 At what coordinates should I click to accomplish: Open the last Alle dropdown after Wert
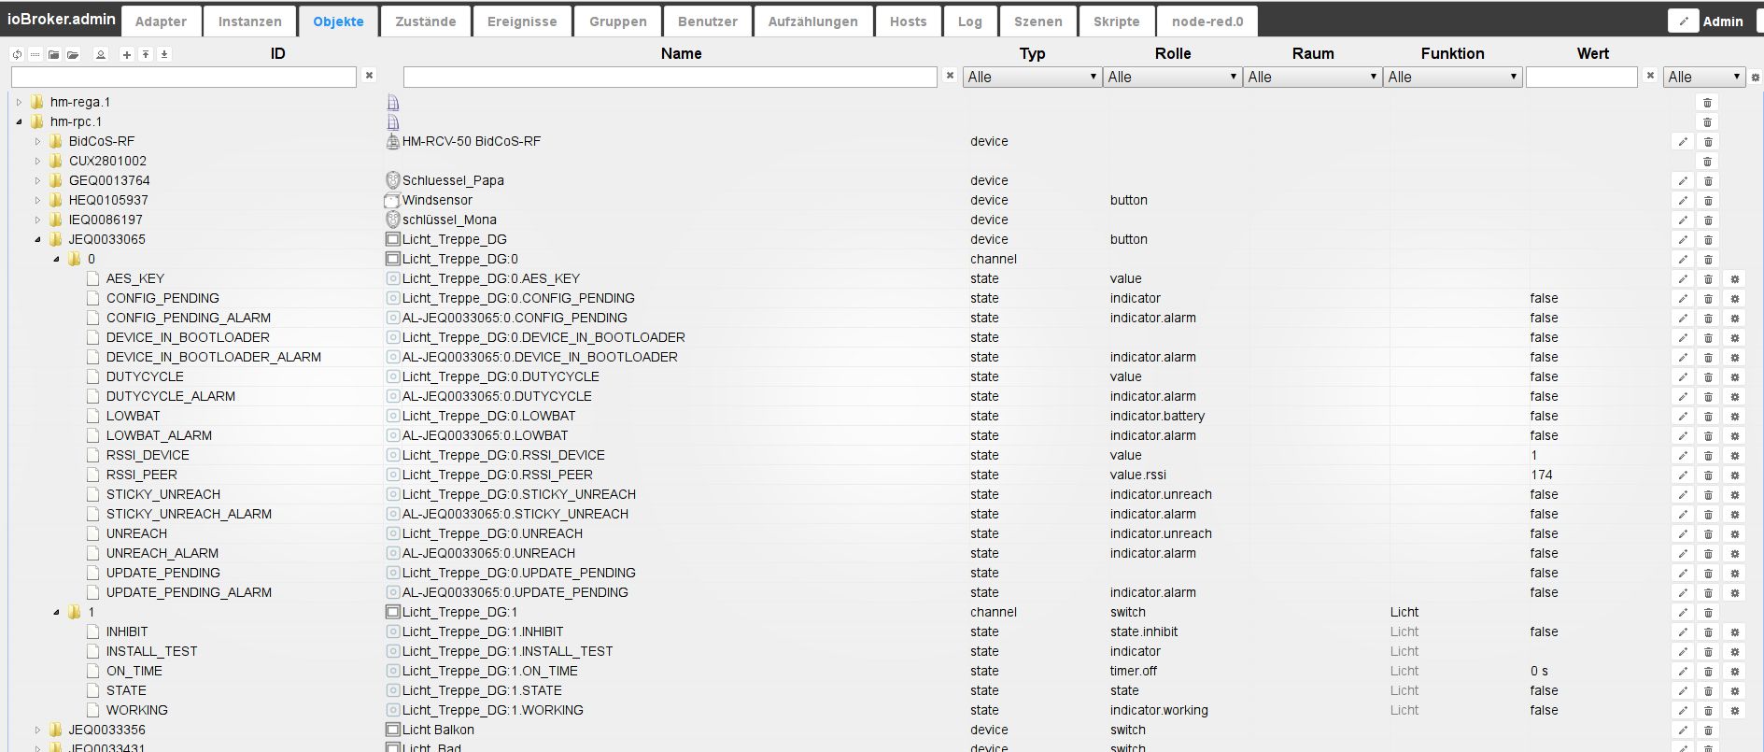(x=1705, y=77)
